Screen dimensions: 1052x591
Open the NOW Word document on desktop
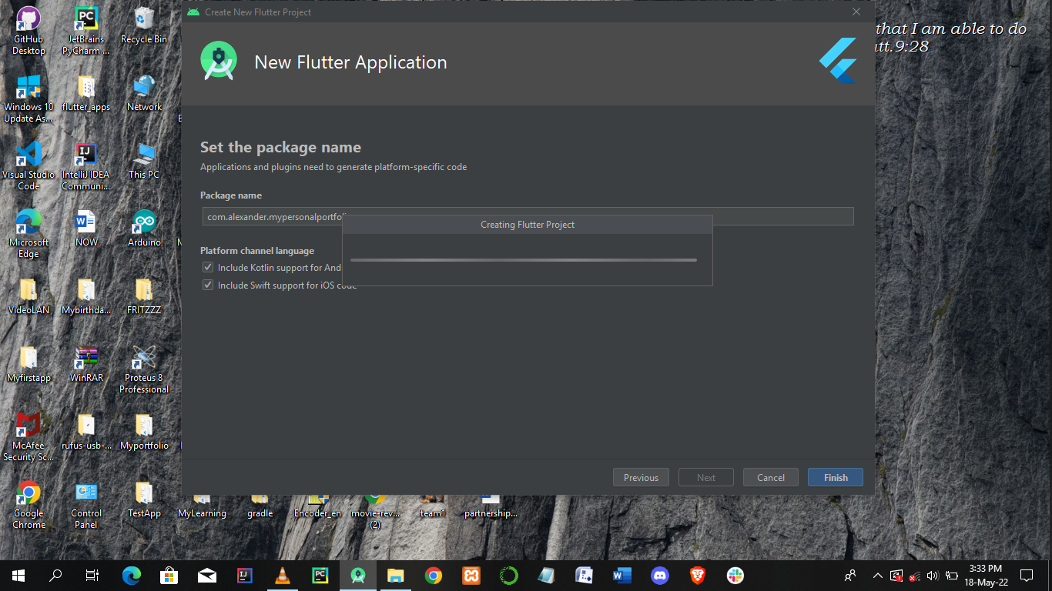86,229
